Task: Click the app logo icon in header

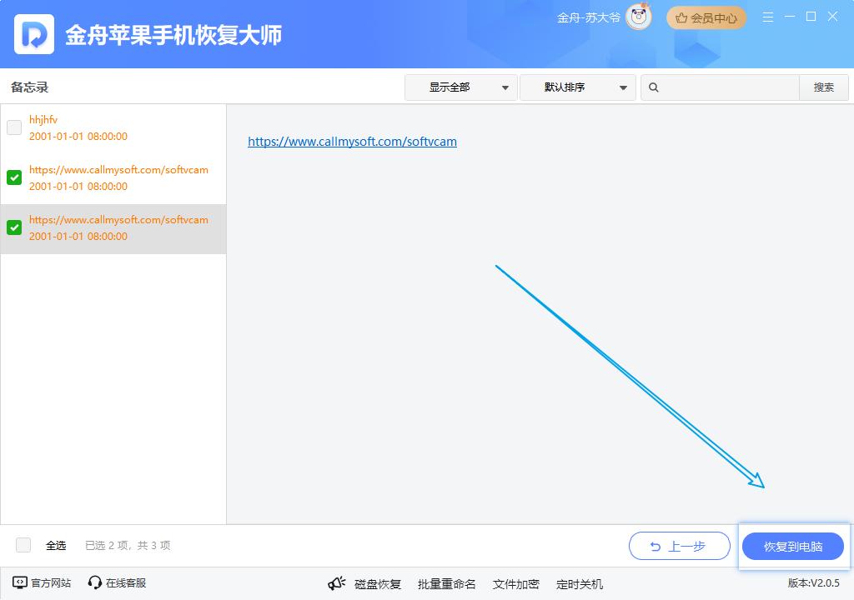Action: (34, 34)
